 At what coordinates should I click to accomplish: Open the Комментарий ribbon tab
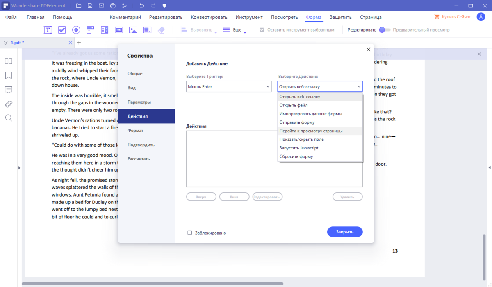tap(125, 17)
